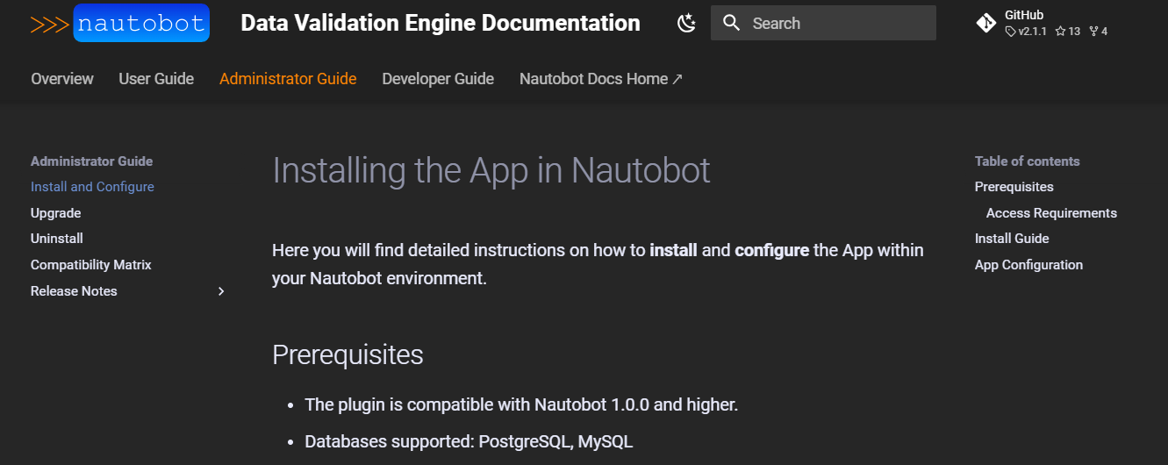Go to the Developer Guide tab

point(438,79)
